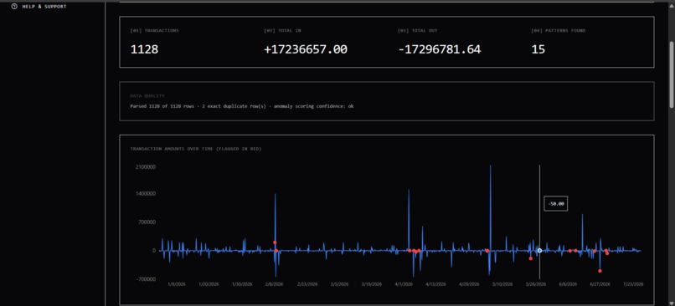Image resolution: width=675 pixels, height=306 pixels.
Task: Click the scrollbar down arrow
Action: (x=672, y=303)
